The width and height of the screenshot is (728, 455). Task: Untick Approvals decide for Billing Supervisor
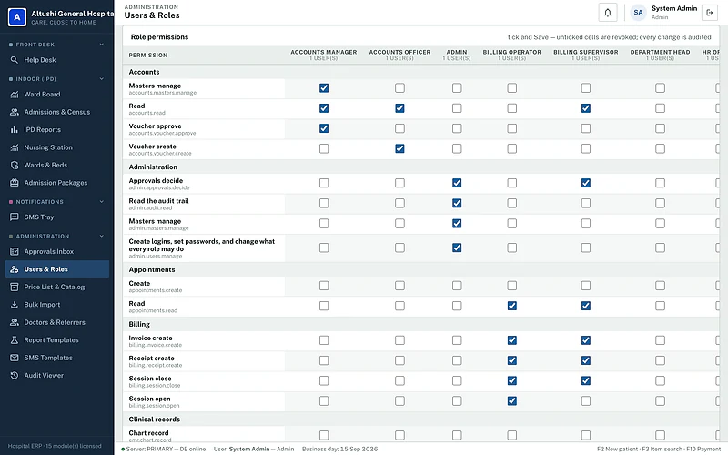point(585,183)
